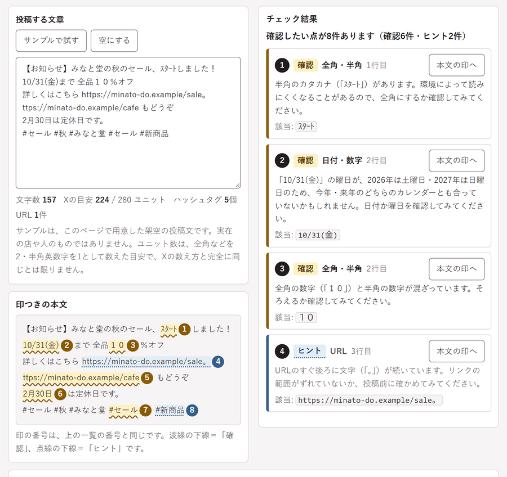Select number circle 4 in check results

click(282, 351)
